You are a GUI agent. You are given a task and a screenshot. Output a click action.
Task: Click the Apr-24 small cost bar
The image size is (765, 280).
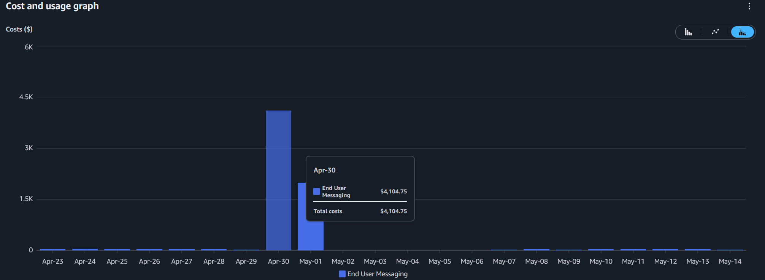point(85,249)
